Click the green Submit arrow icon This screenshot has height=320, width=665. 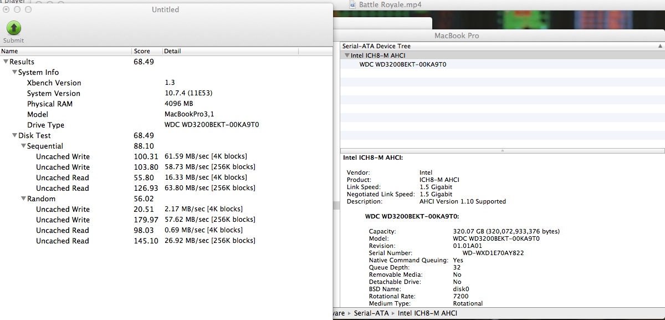[13, 28]
